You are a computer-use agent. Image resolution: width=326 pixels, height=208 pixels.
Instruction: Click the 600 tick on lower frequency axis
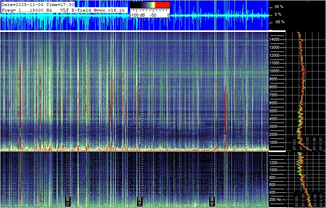coord(275,185)
